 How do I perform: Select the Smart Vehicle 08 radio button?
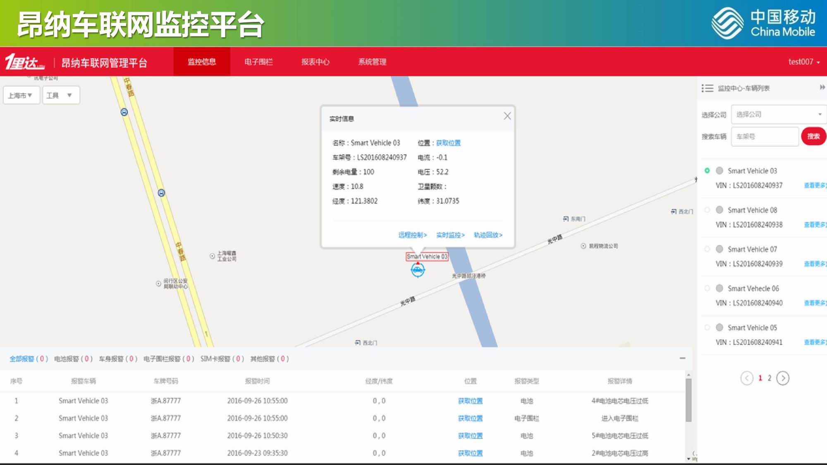707,210
